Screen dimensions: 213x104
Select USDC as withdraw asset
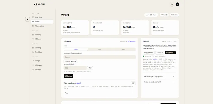tap(76, 49)
